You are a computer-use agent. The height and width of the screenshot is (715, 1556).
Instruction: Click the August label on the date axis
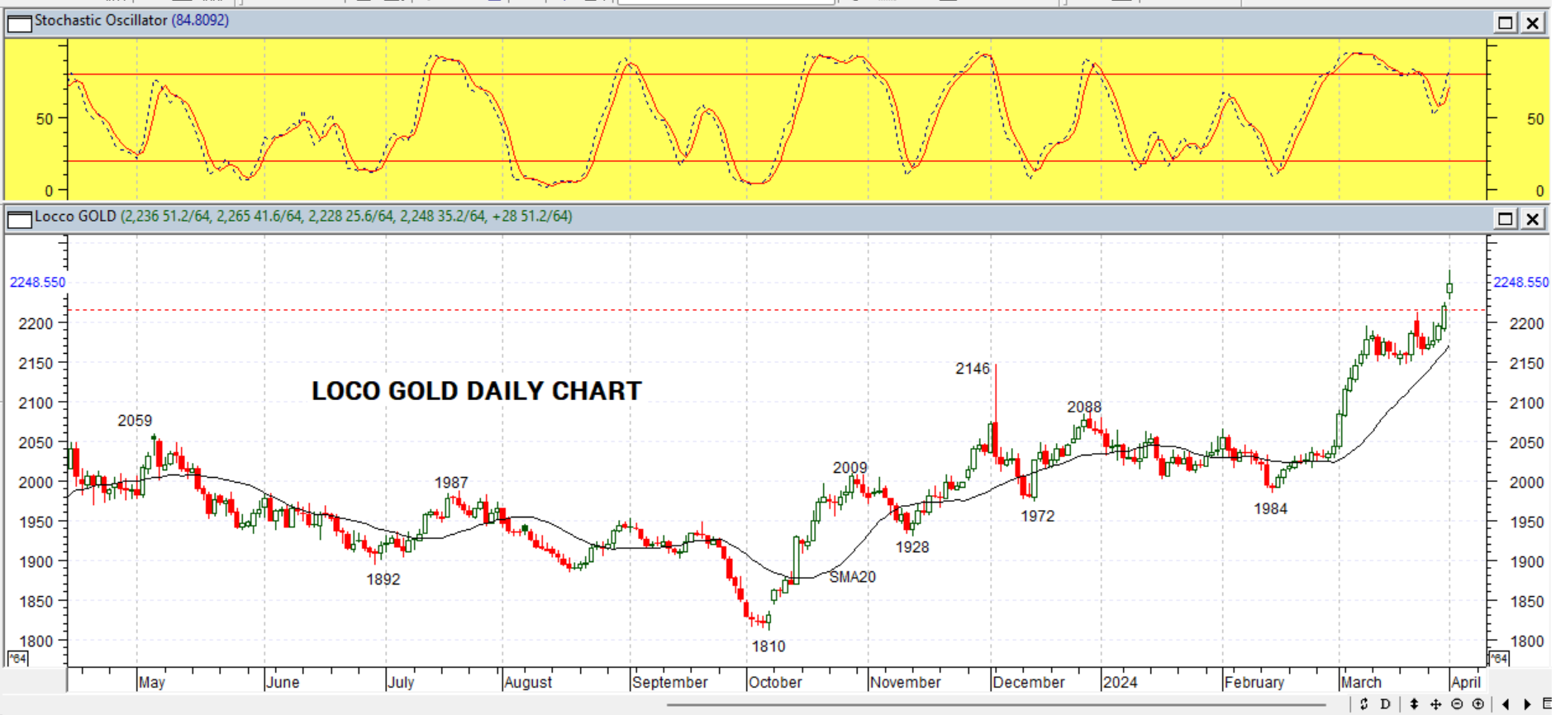[x=528, y=683]
